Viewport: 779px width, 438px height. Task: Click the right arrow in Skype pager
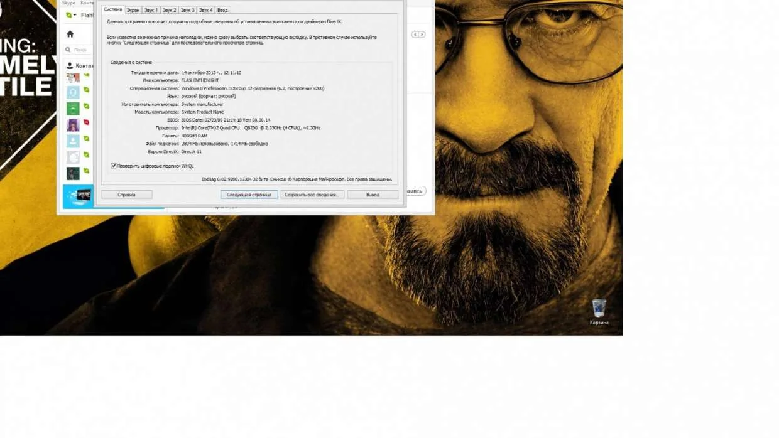(x=422, y=35)
